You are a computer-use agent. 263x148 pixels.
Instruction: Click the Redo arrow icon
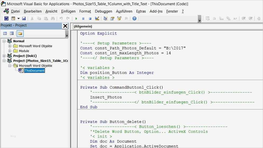click(68, 18)
